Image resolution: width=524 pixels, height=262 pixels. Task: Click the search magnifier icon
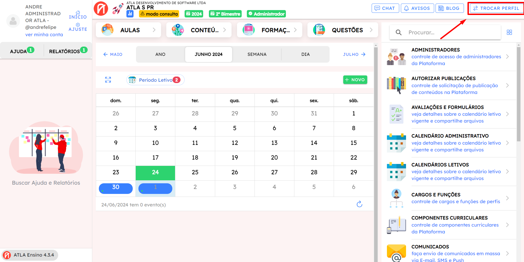(399, 32)
